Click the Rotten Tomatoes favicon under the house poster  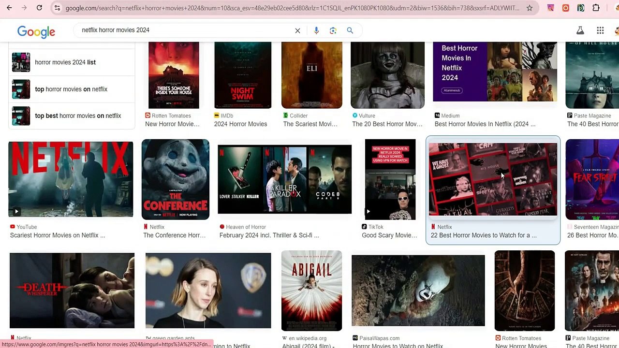(148, 116)
